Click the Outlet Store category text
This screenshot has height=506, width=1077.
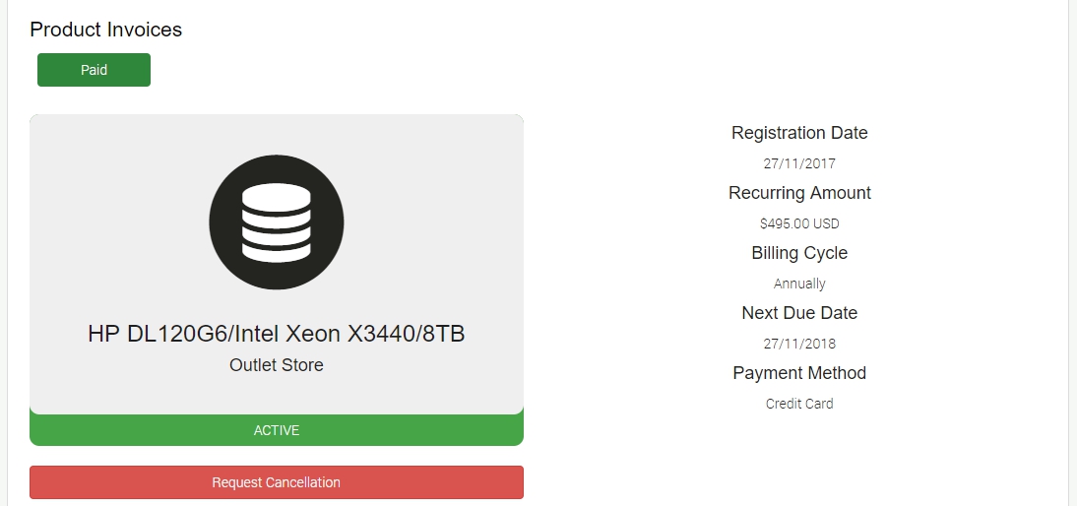(277, 365)
